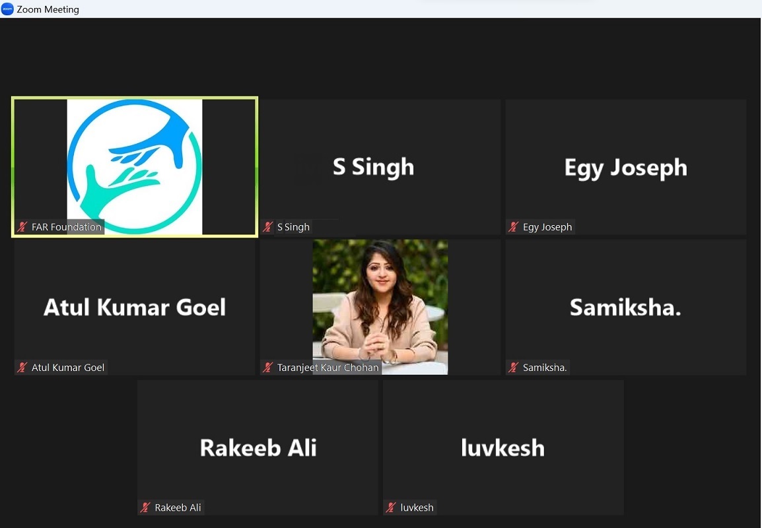Click Atul Kumar Goel's muted mic icon

pyautogui.click(x=22, y=367)
